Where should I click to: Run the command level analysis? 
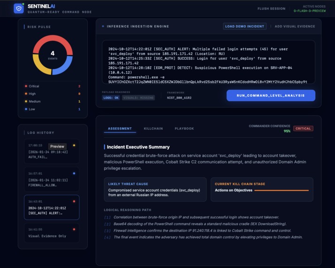coord(271,95)
